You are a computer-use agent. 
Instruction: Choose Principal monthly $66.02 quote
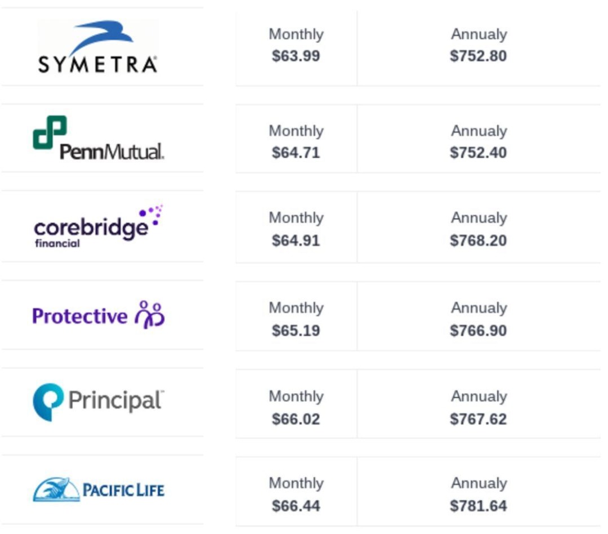[296, 419]
